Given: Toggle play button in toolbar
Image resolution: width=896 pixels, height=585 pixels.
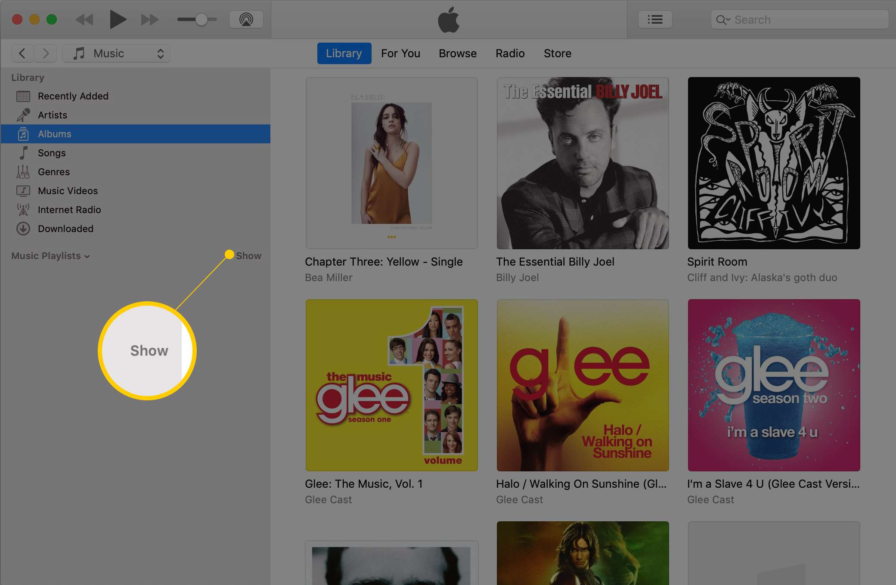Looking at the screenshot, I should 115,19.
